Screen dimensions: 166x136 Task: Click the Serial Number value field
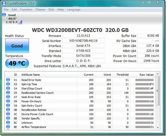click(x=83, y=41)
